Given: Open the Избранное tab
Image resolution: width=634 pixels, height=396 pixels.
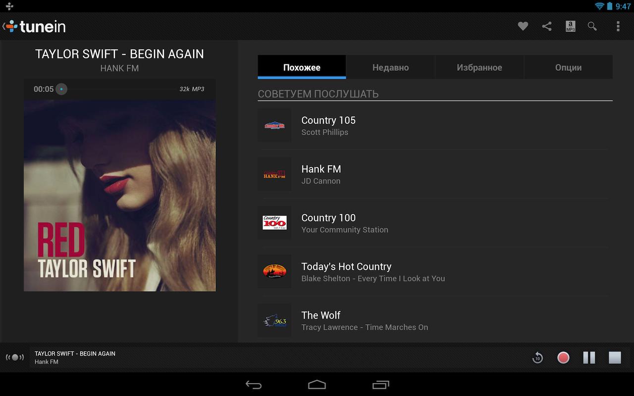Looking at the screenshot, I should 479,67.
